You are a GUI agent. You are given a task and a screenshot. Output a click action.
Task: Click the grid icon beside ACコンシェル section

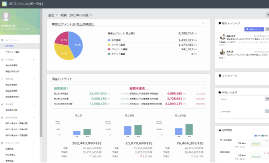2,40
